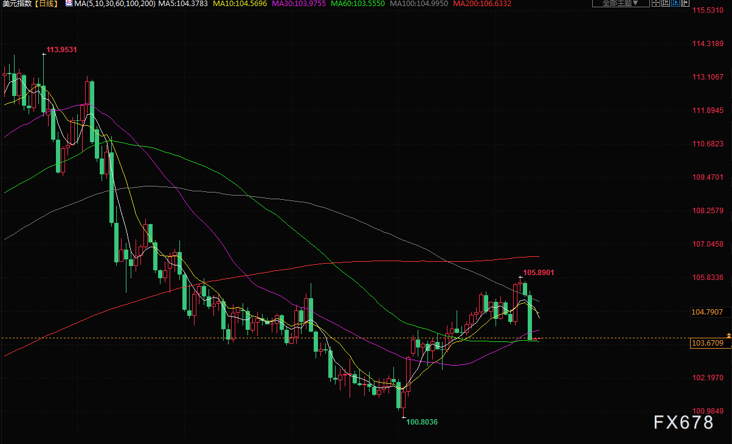Click the 107.0458 axis value
This screenshot has width=732, height=444.
708,244
